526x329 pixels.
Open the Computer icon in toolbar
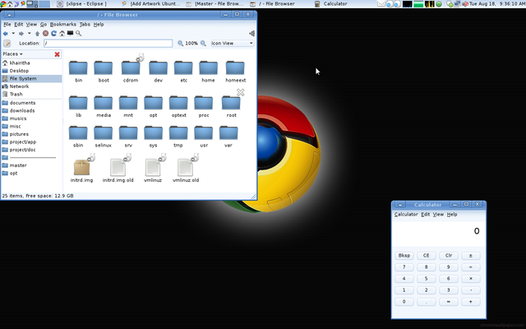(x=70, y=33)
